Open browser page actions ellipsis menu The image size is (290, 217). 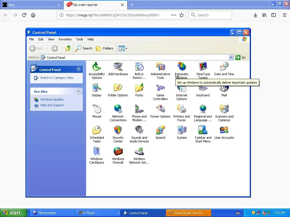coord(174,15)
